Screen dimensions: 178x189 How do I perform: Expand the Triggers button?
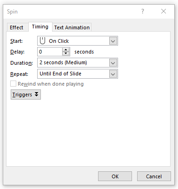[x=26, y=94]
